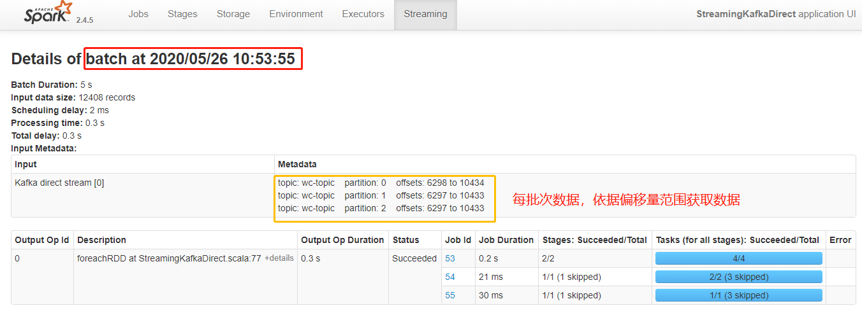Click the Scheduling delay 2 ms line
Viewport: 862px width, 313px height.
click(x=60, y=110)
